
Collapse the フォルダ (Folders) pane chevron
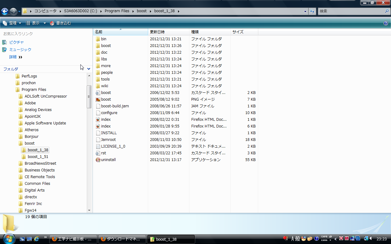[x=89, y=69]
